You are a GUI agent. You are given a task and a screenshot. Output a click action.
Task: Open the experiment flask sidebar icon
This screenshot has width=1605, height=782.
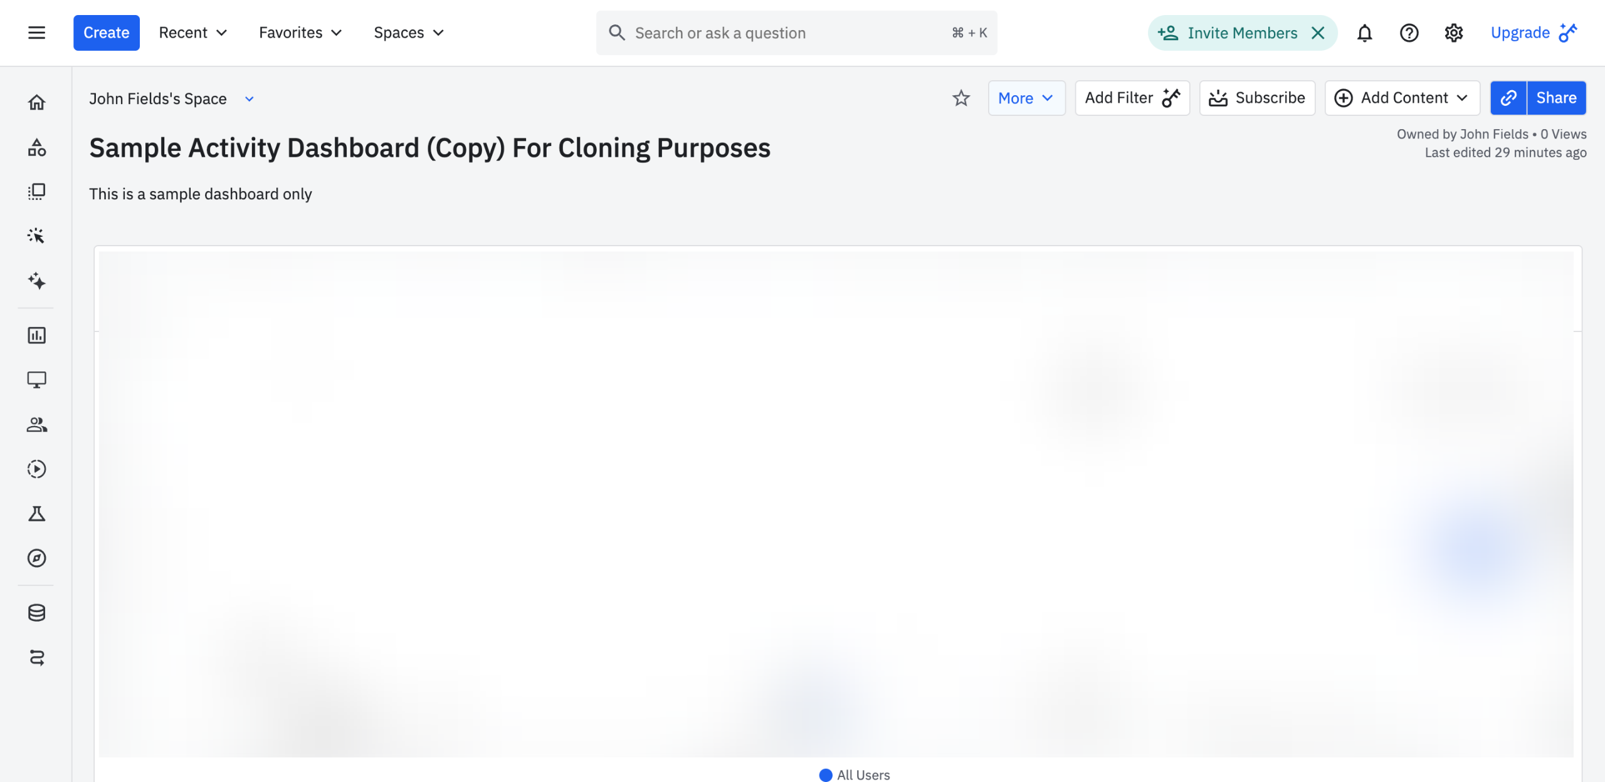(36, 514)
